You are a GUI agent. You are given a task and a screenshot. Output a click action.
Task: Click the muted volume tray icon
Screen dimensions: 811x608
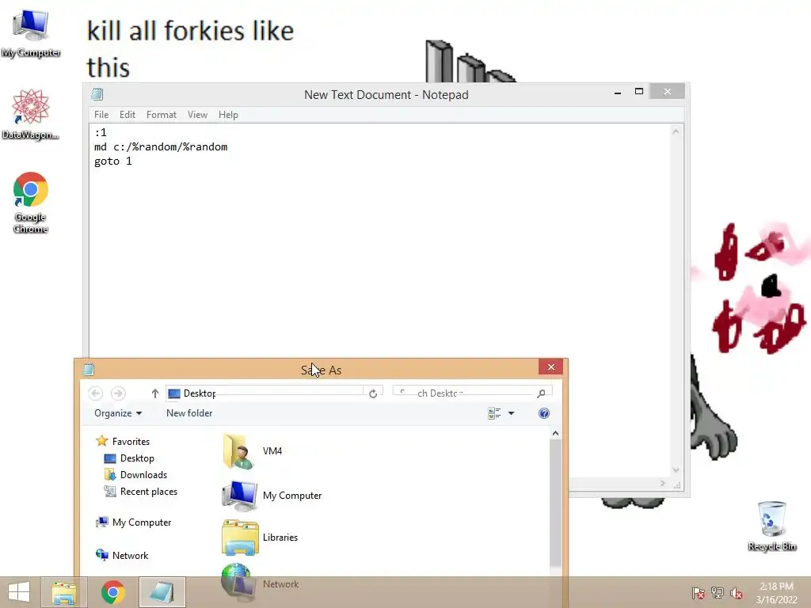736,592
